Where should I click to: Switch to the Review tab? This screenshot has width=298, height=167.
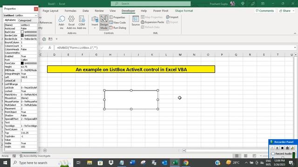(x=99, y=11)
